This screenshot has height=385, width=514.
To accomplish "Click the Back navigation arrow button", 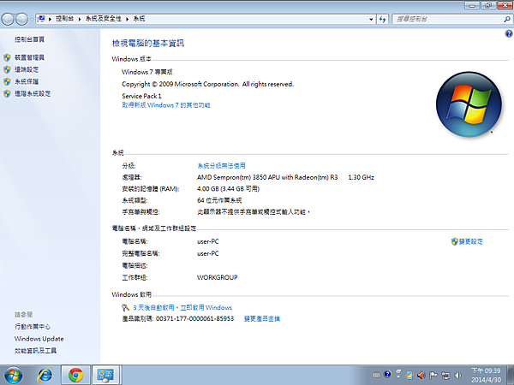I will coord(8,20).
